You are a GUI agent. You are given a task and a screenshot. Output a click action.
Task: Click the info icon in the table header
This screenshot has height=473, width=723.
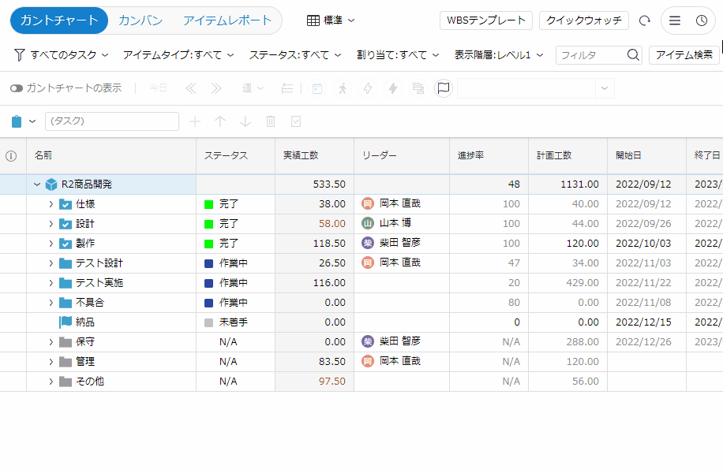[x=11, y=156]
